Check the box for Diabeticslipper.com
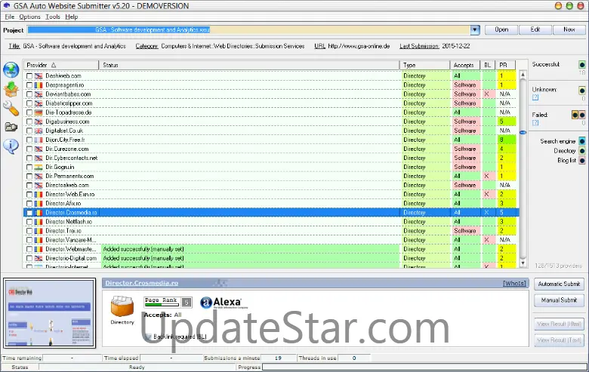 click(29, 103)
